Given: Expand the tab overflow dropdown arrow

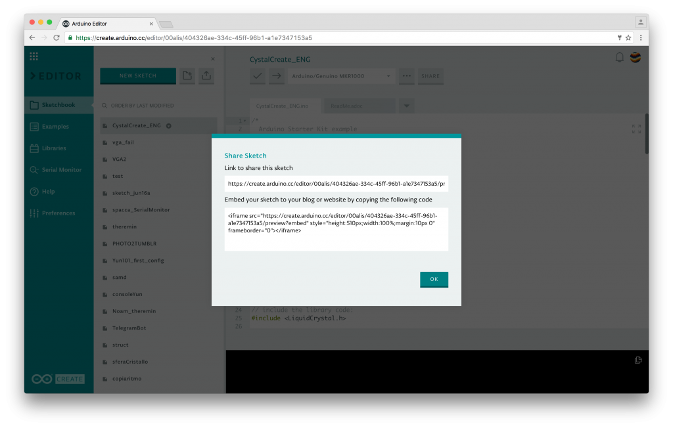Looking at the screenshot, I should pos(406,105).
